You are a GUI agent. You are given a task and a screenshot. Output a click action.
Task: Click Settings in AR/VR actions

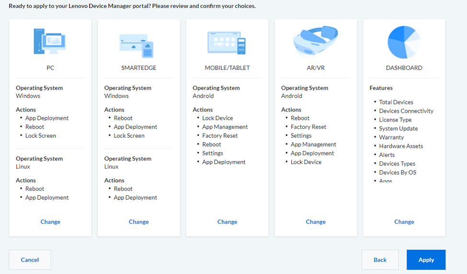click(x=301, y=136)
